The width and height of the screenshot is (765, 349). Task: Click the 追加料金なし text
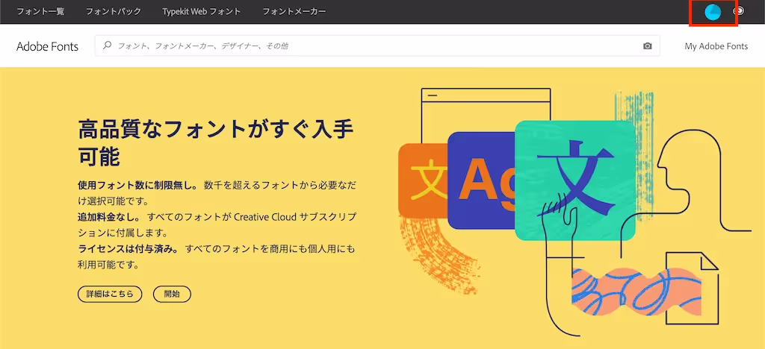[109, 216]
